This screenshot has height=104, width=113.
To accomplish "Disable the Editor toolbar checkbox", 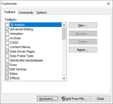I will pyautogui.click(x=7, y=74).
